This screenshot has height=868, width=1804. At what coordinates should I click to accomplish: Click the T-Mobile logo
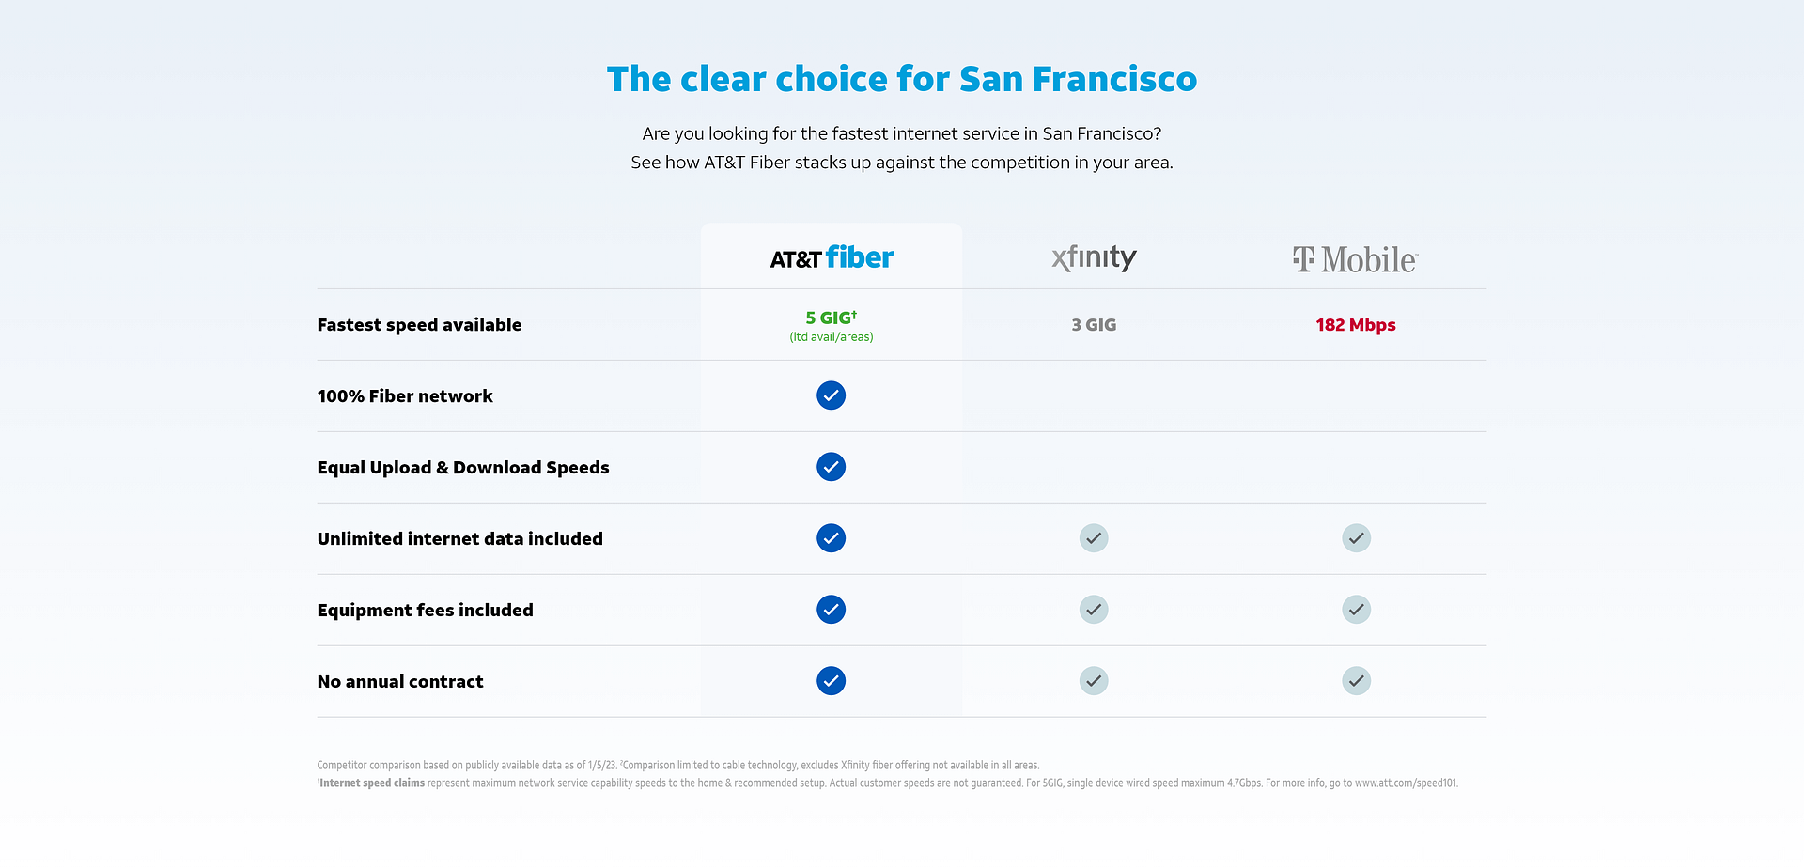(1355, 259)
